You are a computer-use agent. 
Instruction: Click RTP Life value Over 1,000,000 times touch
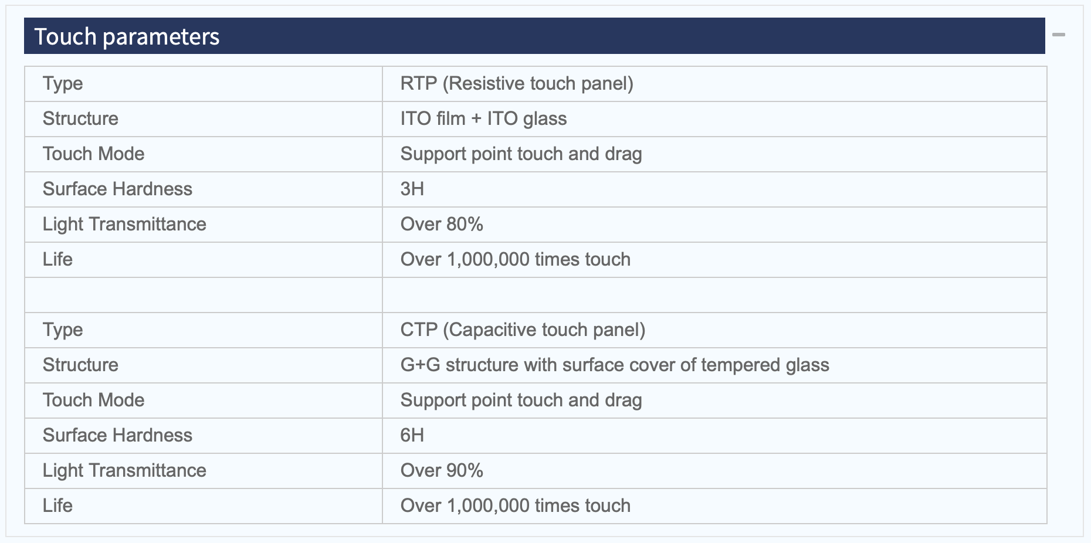pos(516,259)
